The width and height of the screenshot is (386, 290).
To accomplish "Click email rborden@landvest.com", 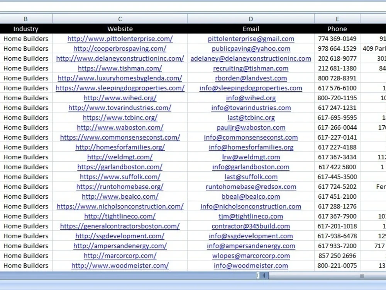I will pos(251,78).
